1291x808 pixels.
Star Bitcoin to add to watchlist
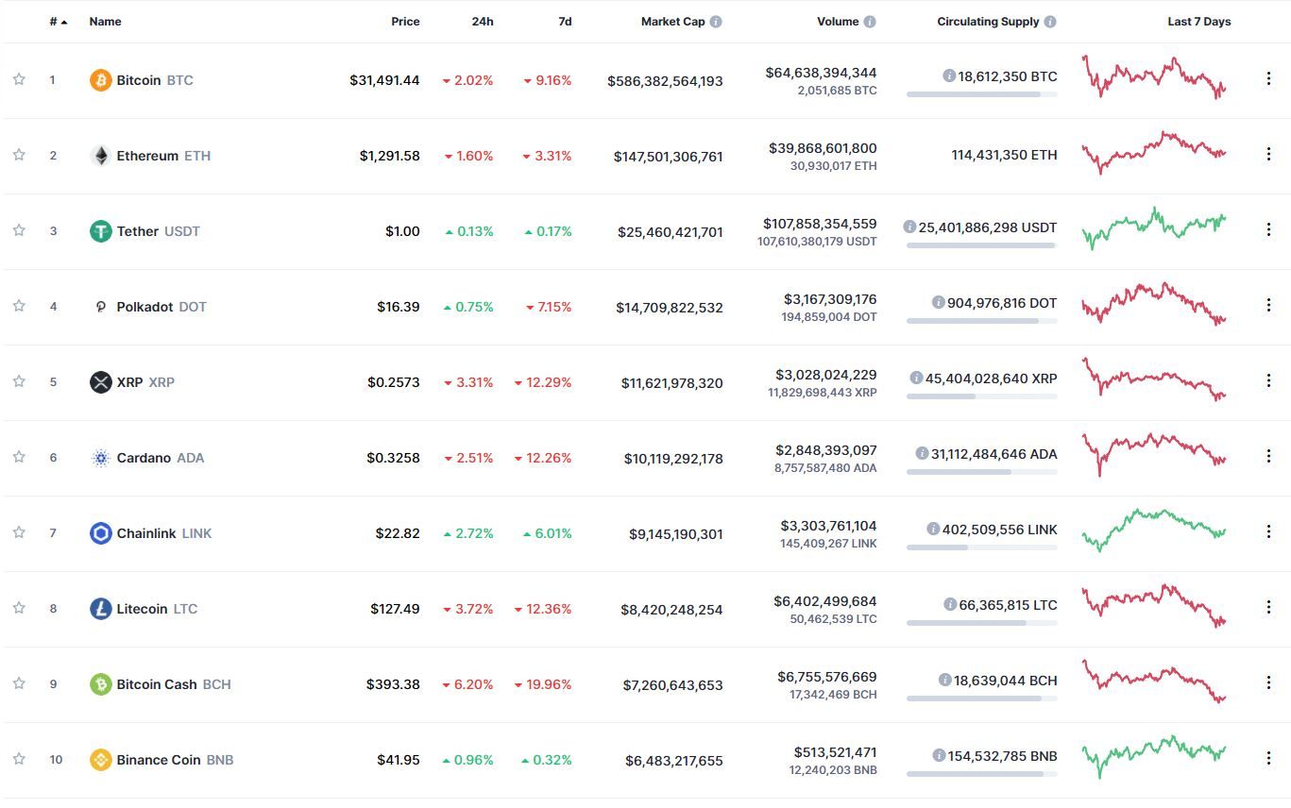19,79
